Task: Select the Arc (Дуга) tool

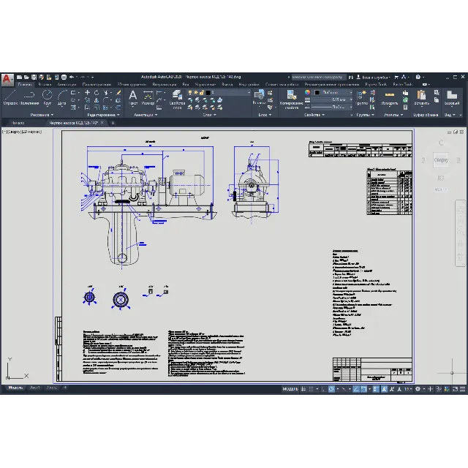Action: (x=61, y=97)
